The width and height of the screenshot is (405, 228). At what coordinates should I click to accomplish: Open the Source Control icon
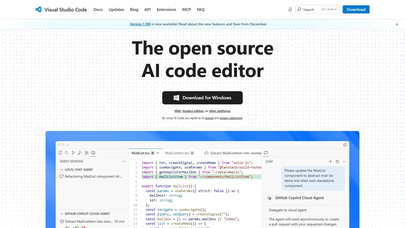[73, 153]
